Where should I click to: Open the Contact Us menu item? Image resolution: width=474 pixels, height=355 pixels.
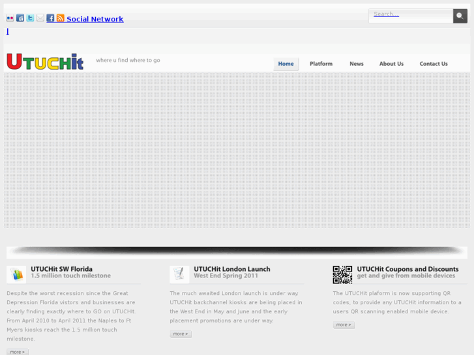tap(434, 64)
